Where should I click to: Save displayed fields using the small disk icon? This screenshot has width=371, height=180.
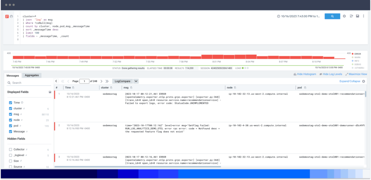(50, 92)
